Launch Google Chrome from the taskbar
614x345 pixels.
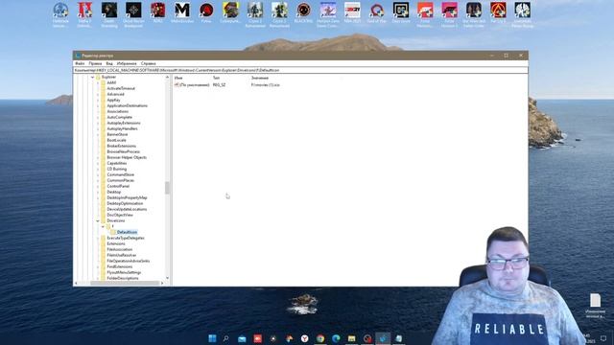point(320,338)
